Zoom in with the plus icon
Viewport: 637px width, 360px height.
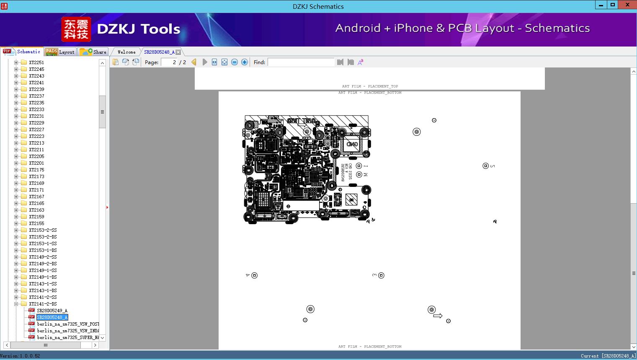click(x=245, y=62)
